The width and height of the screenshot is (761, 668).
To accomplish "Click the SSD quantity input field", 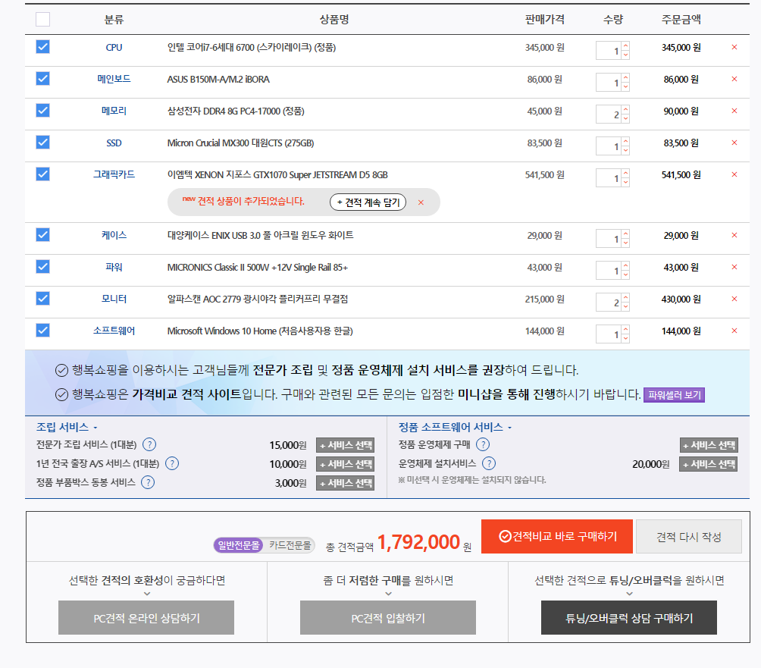I will tap(609, 146).
